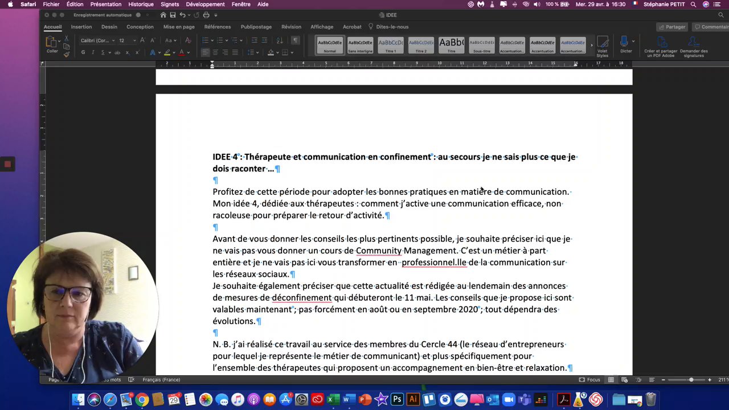Save the document with the floppy disk icon
729x410 pixels.
tap(173, 15)
